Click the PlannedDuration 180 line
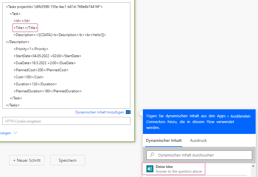This screenshot has width=258, height=177. tap(48, 91)
